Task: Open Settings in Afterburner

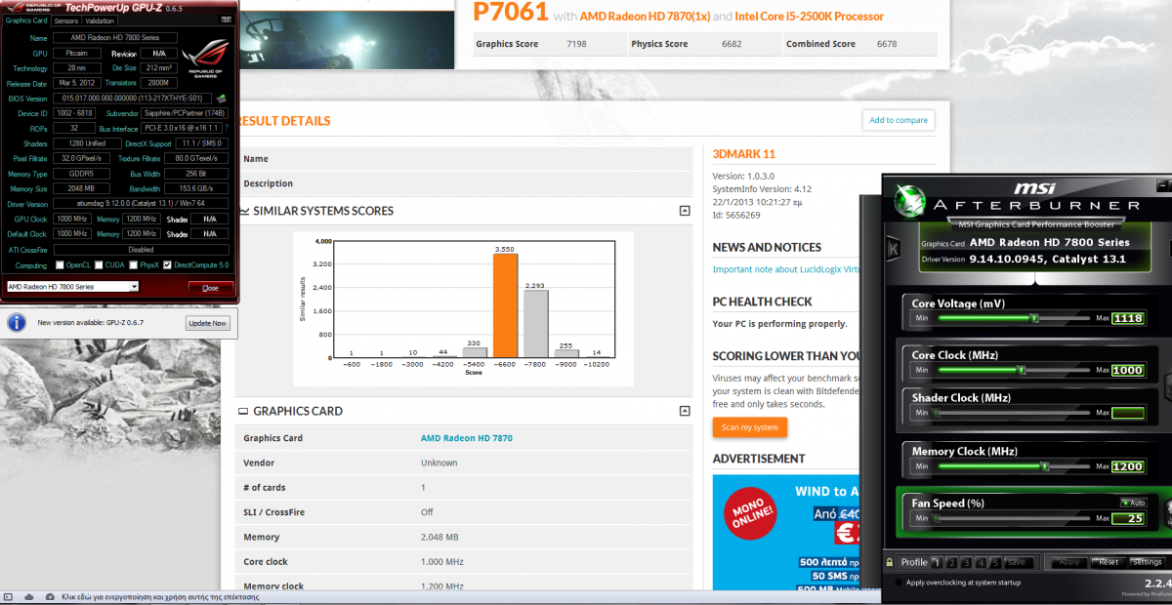Action: [1148, 562]
